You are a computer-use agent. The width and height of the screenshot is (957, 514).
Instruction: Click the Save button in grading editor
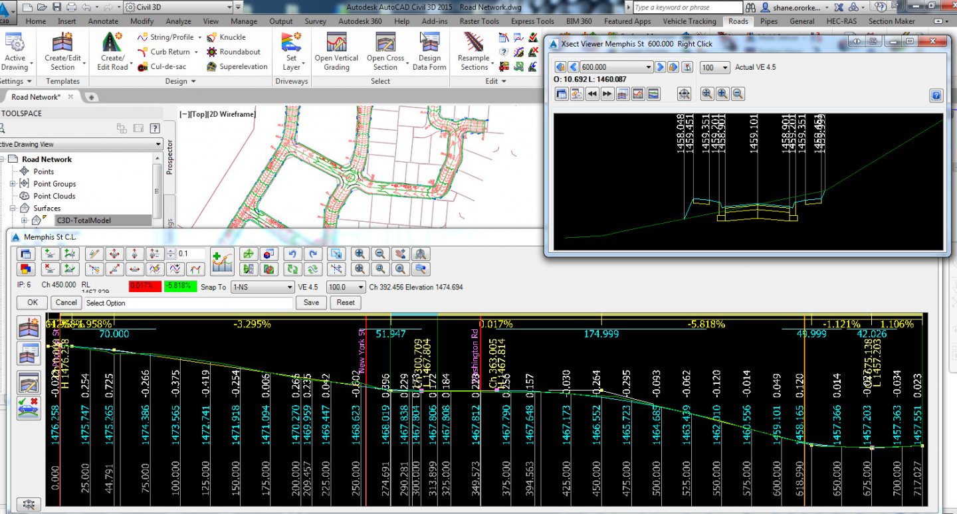coord(311,302)
